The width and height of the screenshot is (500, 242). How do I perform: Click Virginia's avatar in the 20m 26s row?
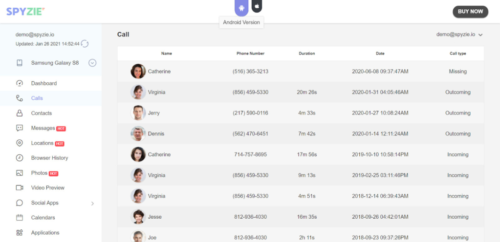pos(138,92)
